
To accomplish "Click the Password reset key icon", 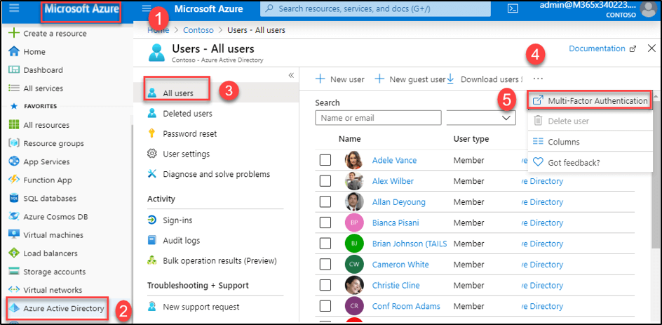I will (151, 133).
